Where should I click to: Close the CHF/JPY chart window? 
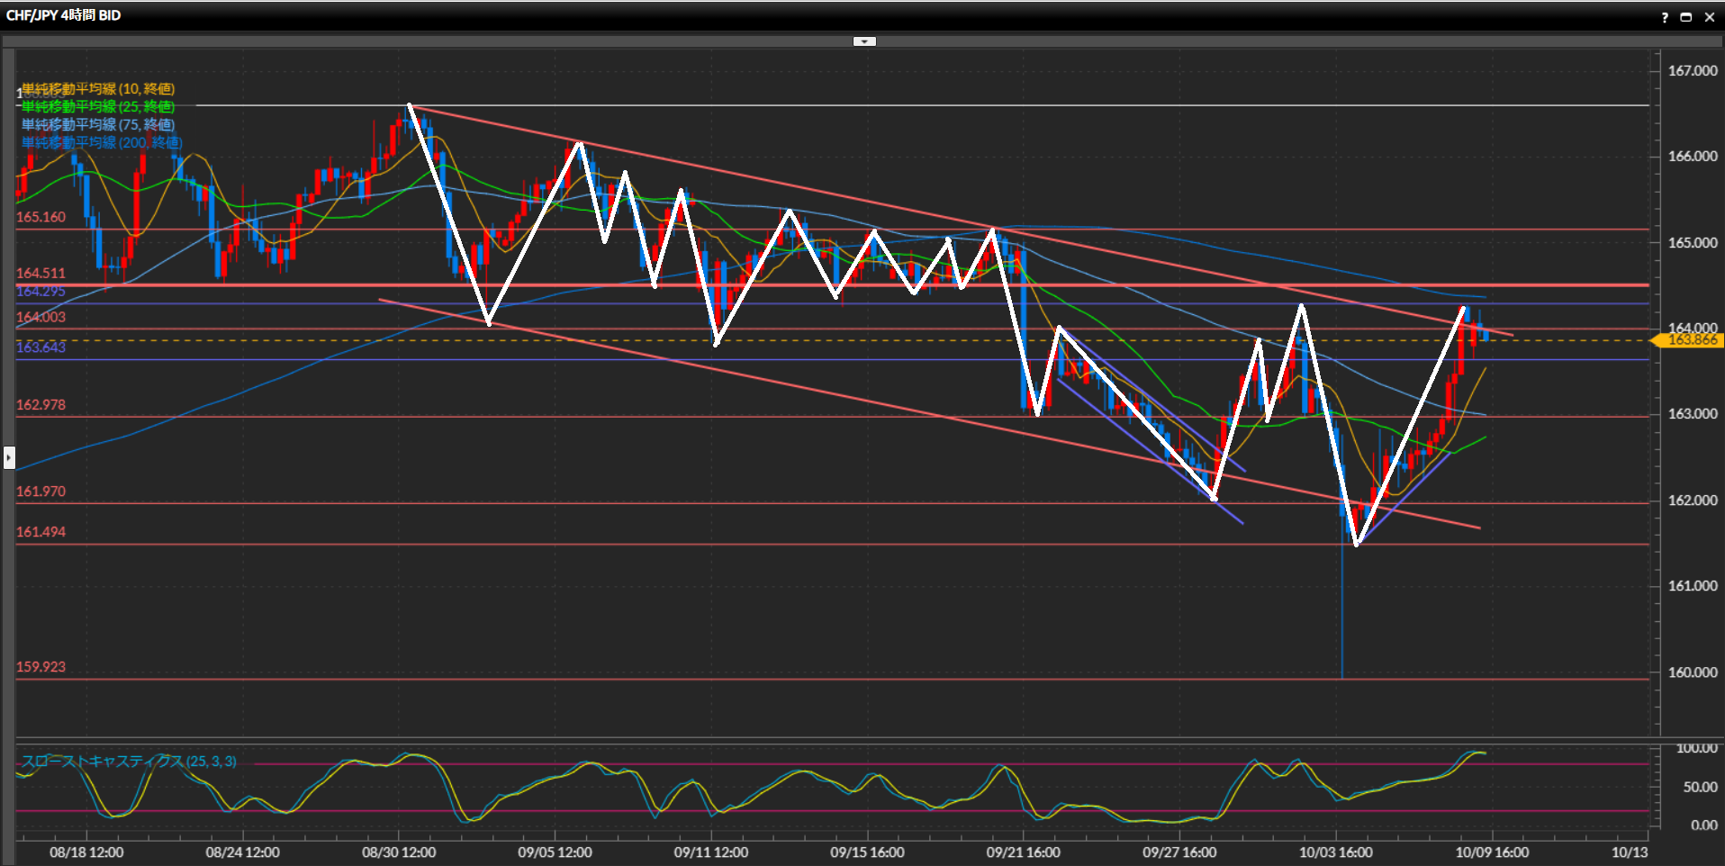point(1710,17)
